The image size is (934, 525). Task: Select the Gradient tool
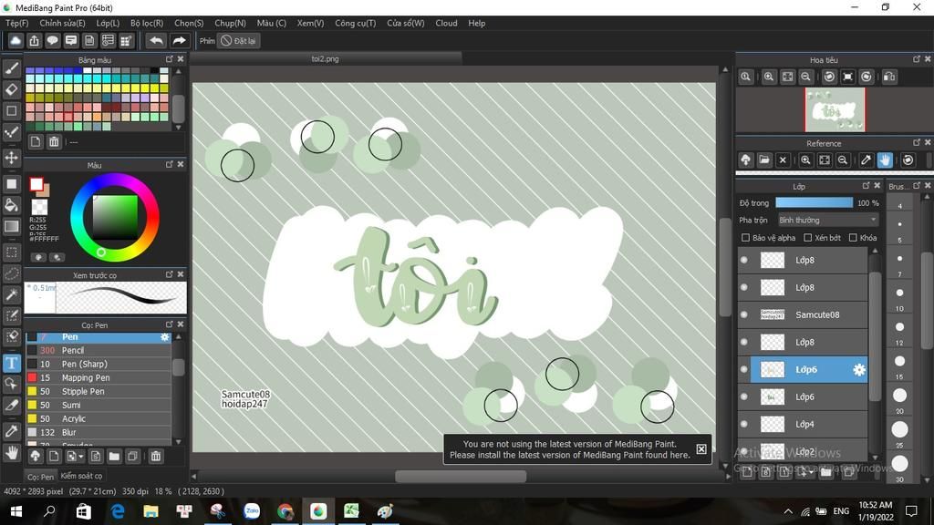(11, 226)
